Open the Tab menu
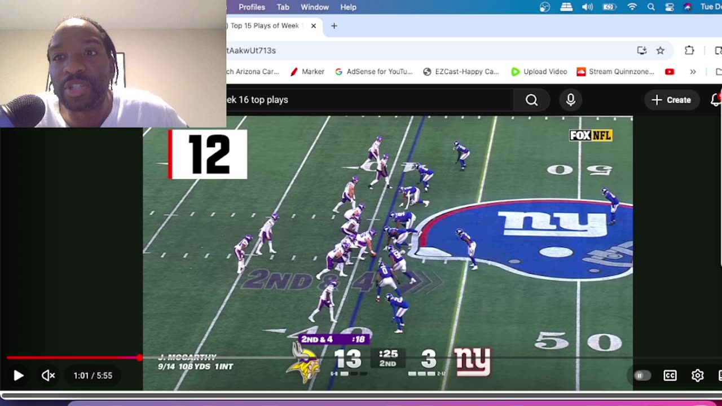The width and height of the screenshot is (722, 406). coord(283,7)
